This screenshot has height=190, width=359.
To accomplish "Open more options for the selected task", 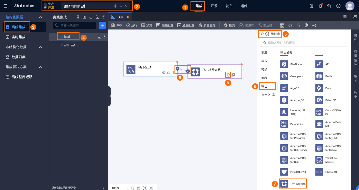I will coord(104,37).
